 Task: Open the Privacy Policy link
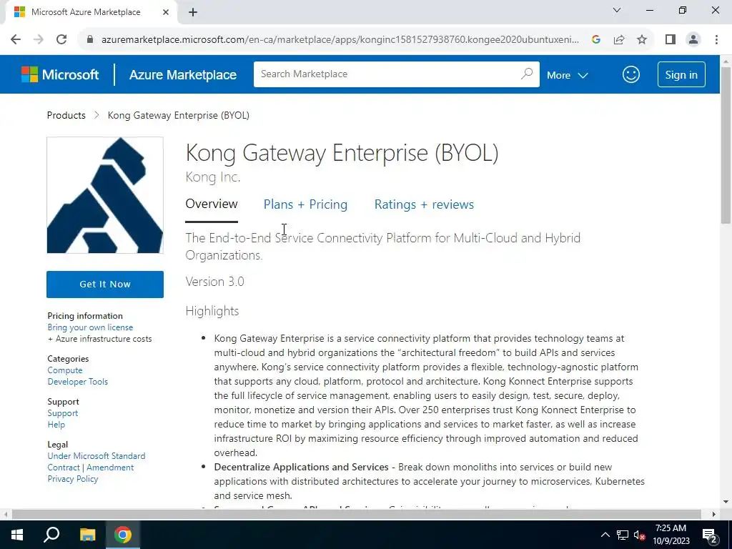[x=73, y=478]
